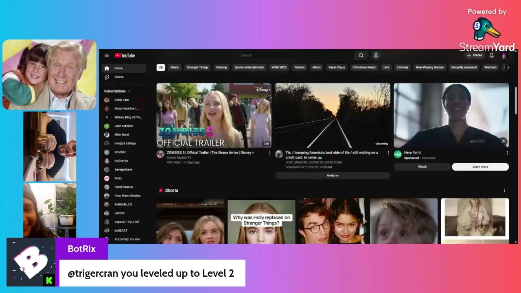Viewport: 521px width, 293px height.
Task: Open the 'Why was Holly replaced' Short
Action: tap(261, 221)
